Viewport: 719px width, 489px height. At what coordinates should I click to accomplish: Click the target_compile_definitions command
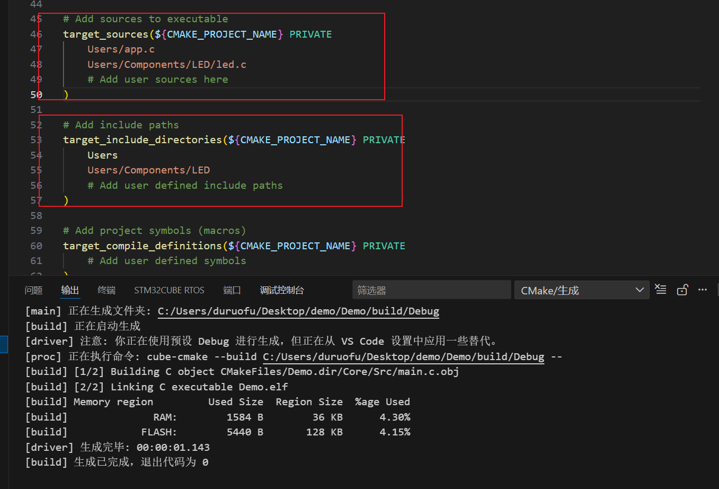tap(142, 246)
